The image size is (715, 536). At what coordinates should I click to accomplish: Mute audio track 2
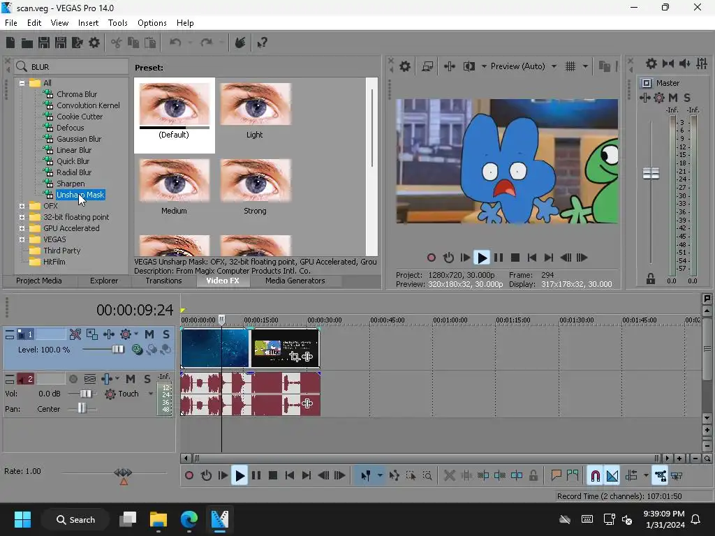pyautogui.click(x=131, y=379)
